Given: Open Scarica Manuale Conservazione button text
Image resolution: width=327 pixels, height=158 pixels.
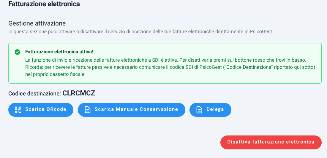Looking at the screenshot, I should [x=136, y=109].
